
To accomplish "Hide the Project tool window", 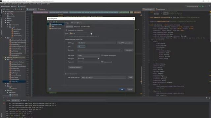I will [x=24, y=9].
